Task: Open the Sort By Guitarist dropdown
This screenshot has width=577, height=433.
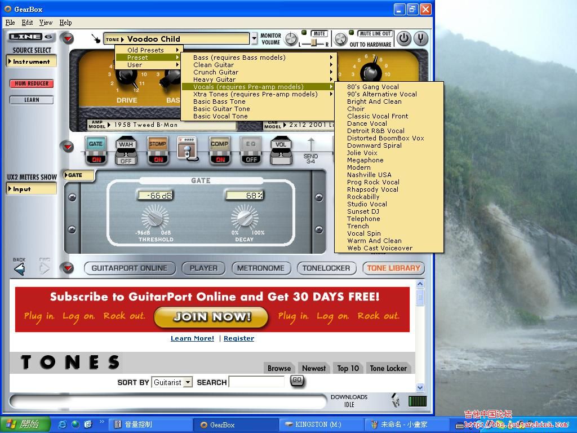Action: pos(172,383)
